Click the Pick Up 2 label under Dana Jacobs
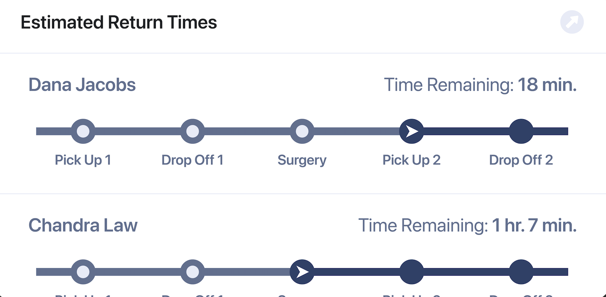This screenshot has height=297, width=606. (411, 160)
